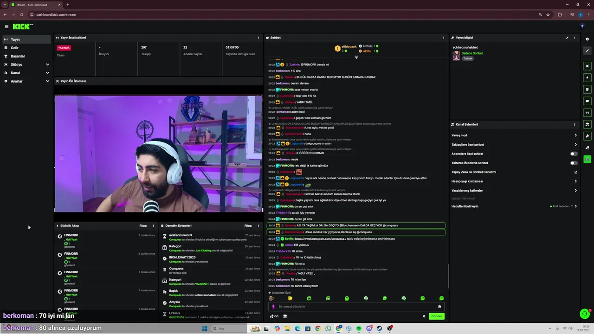Select Sadece Sohbet category link

[472, 53]
